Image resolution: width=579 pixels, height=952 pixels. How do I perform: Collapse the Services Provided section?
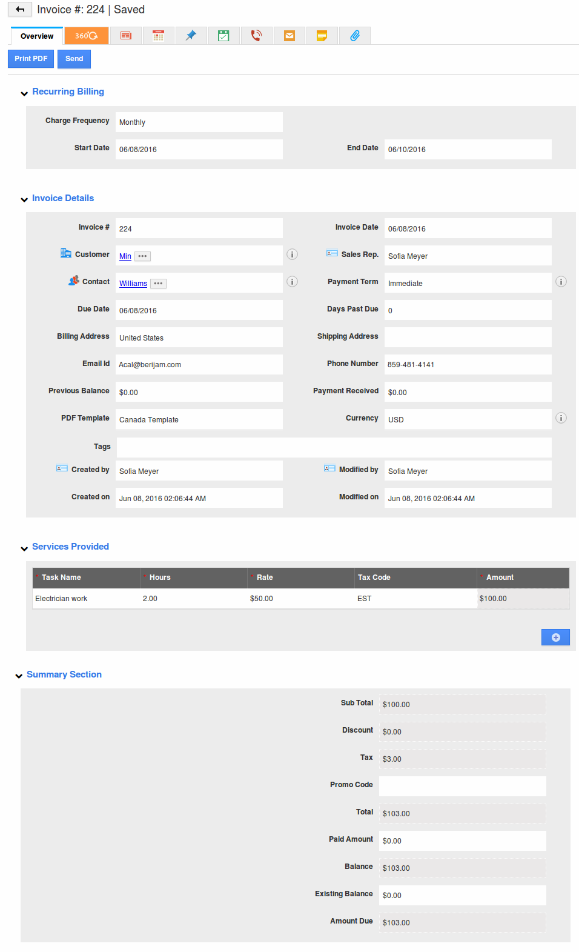pyautogui.click(x=24, y=548)
